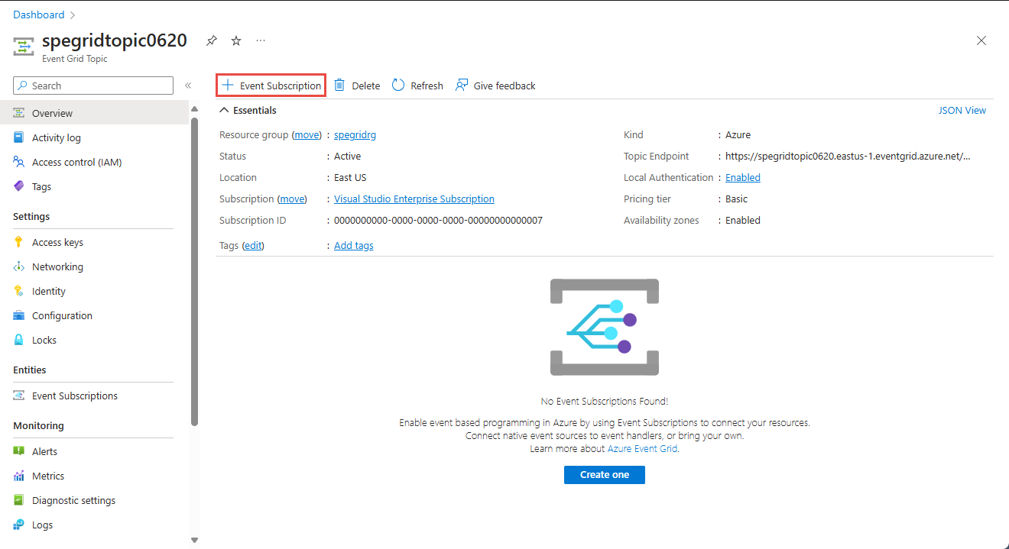Click the East US location value
This screenshot has height=549, width=1009.
coord(350,177)
